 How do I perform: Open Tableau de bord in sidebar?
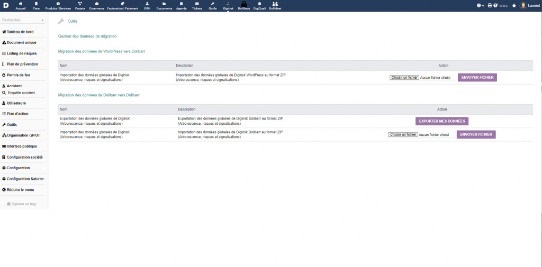pos(18,32)
